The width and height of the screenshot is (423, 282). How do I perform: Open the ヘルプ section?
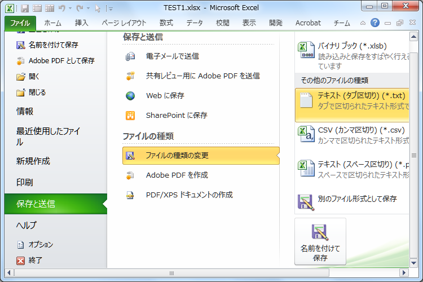(x=26, y=225)
